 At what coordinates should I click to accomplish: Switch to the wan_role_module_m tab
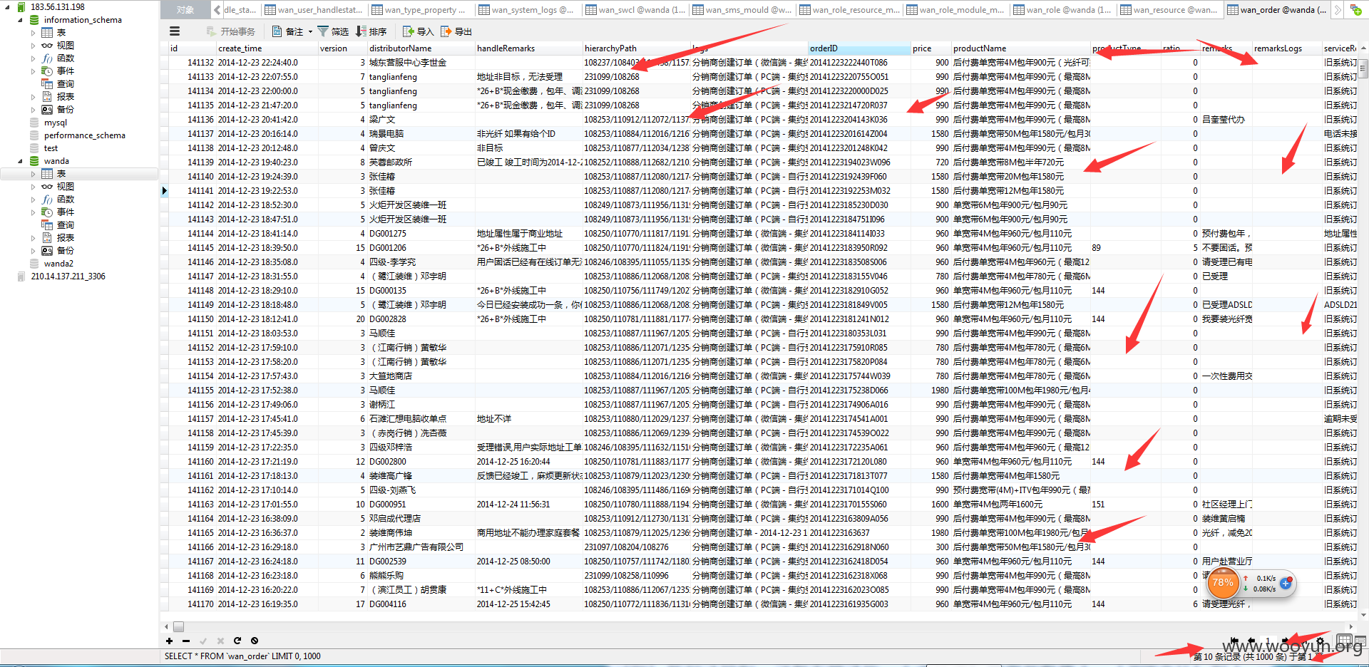955,10
